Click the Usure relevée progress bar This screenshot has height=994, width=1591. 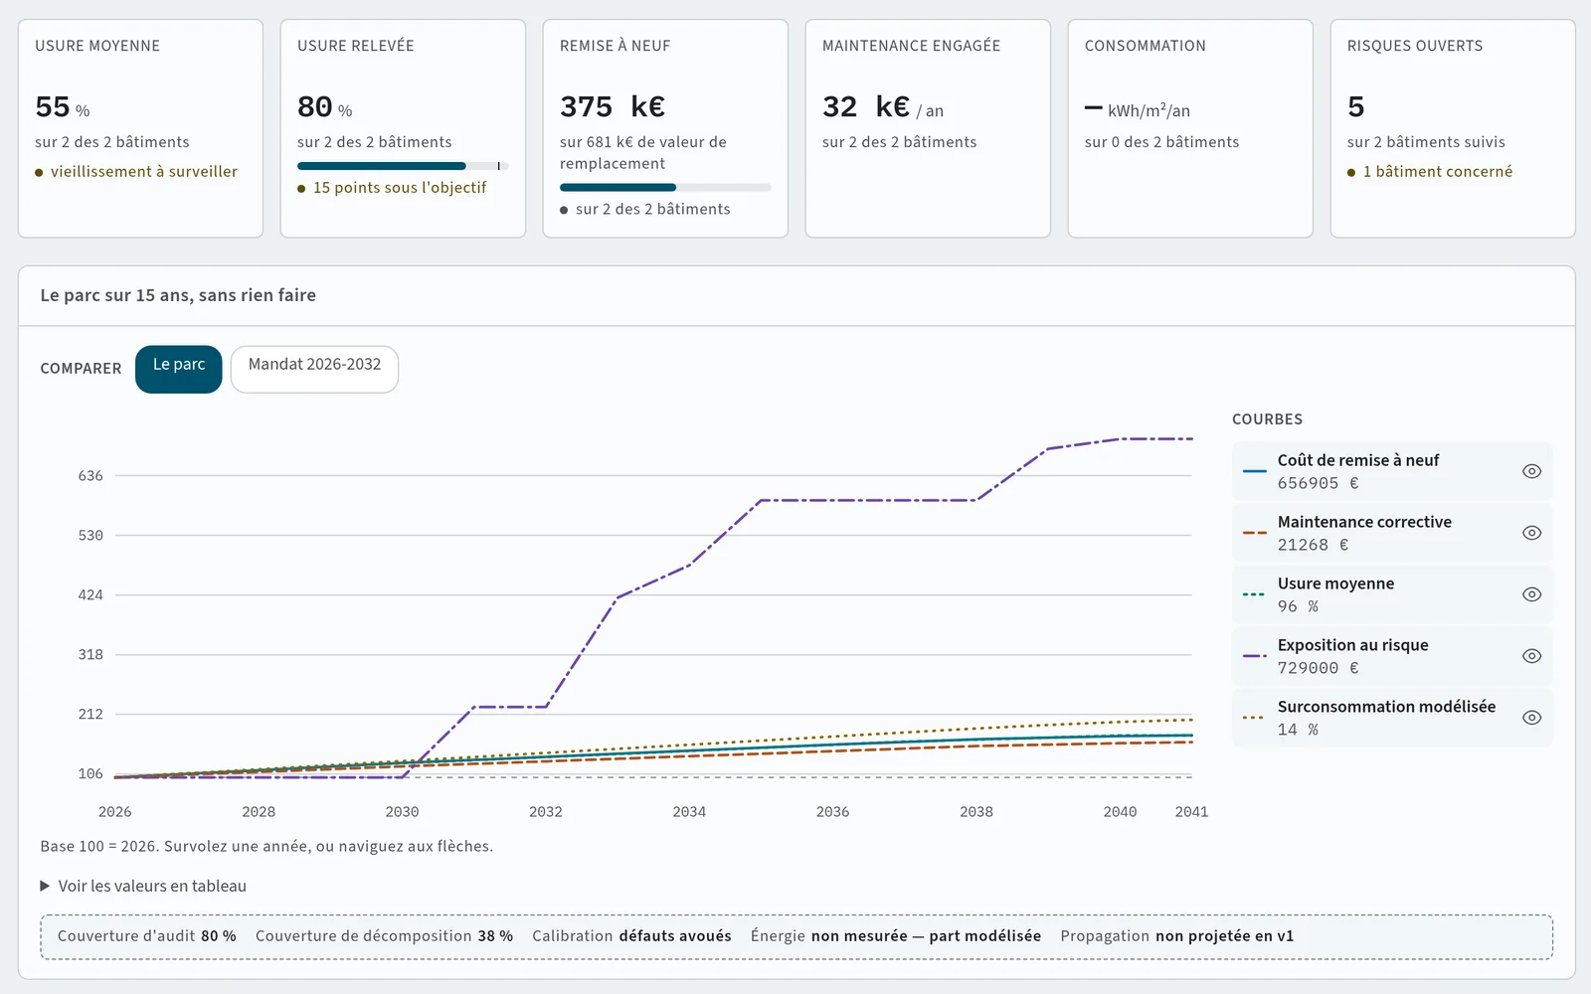click(403, 166)
